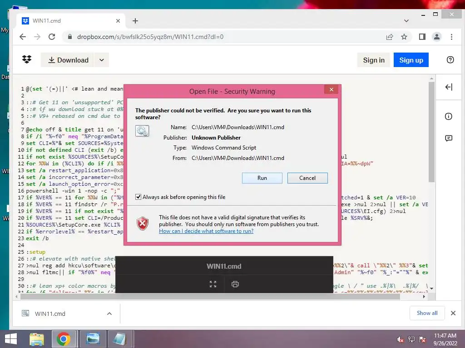Click the muted volume tray icon

point(401,339)
